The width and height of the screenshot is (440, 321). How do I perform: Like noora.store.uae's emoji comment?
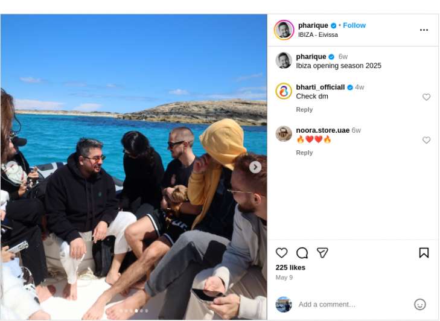point(426,140)
